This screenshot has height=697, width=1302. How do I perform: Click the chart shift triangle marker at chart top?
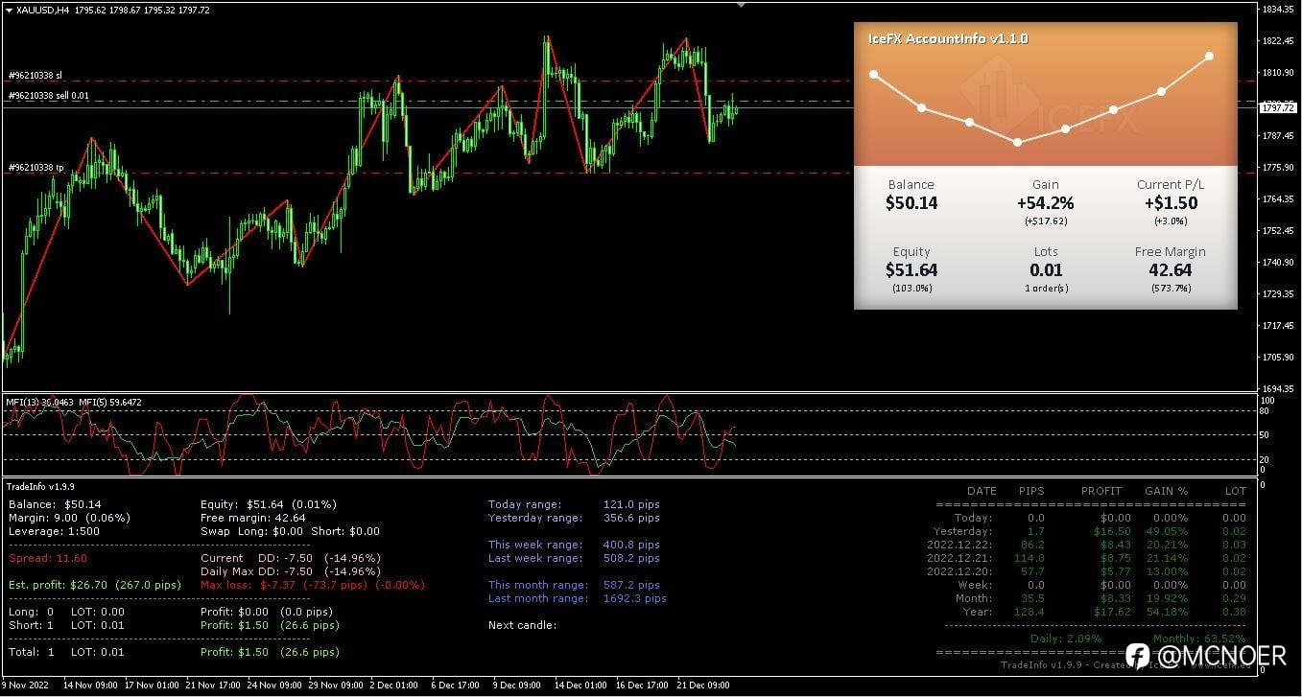pos(740,5)
